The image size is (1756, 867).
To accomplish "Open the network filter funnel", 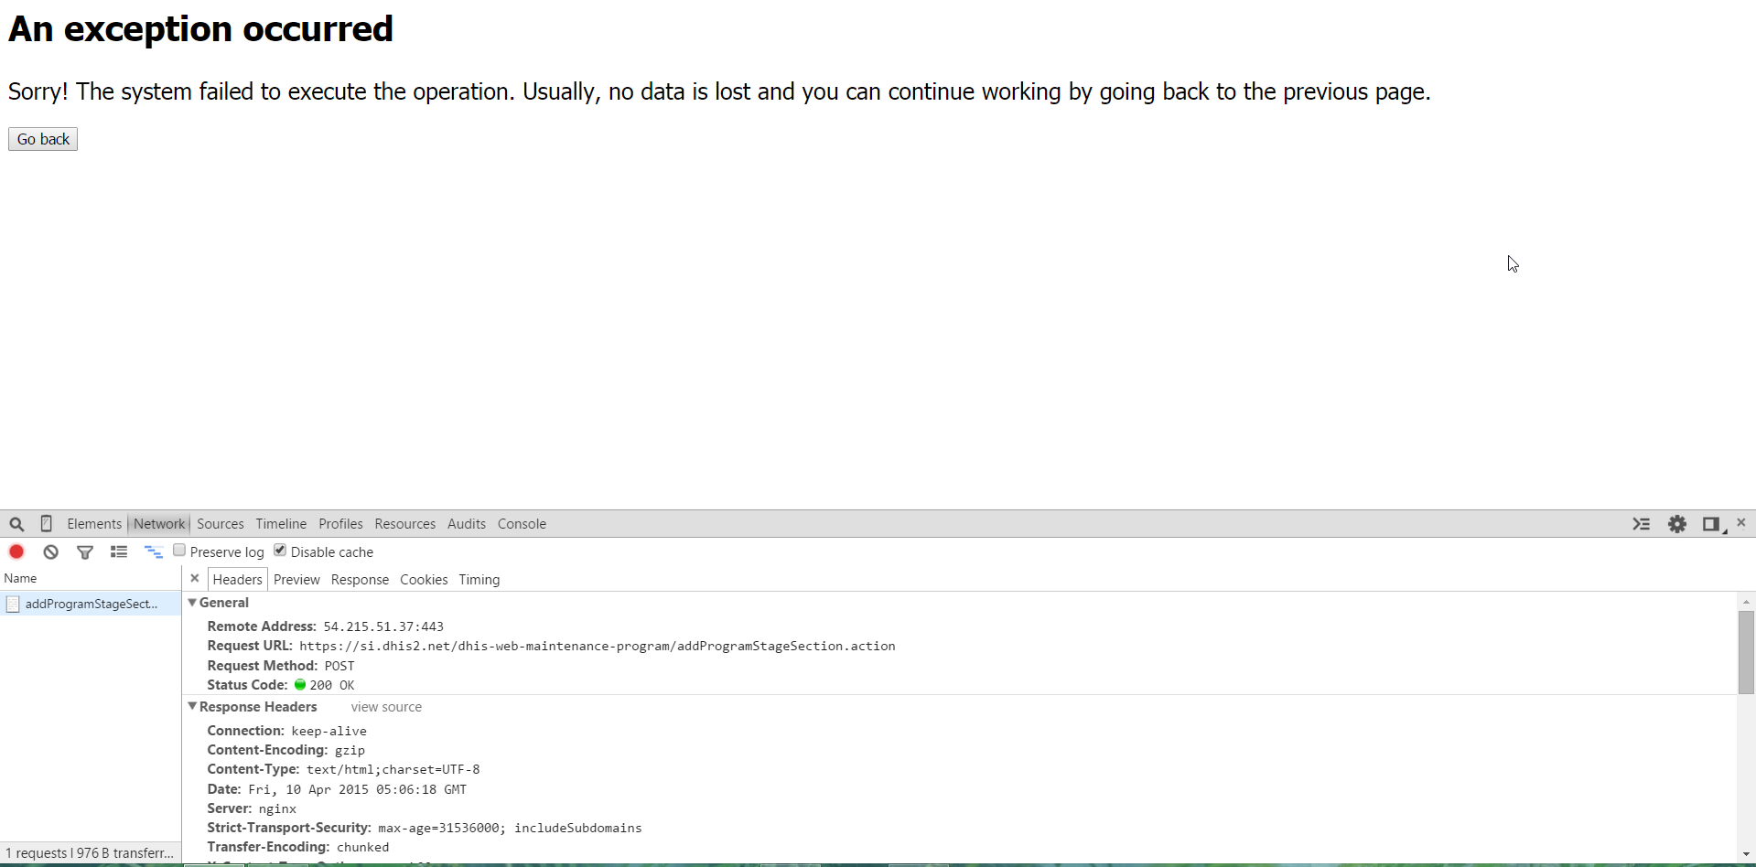I will click(85, 551).
